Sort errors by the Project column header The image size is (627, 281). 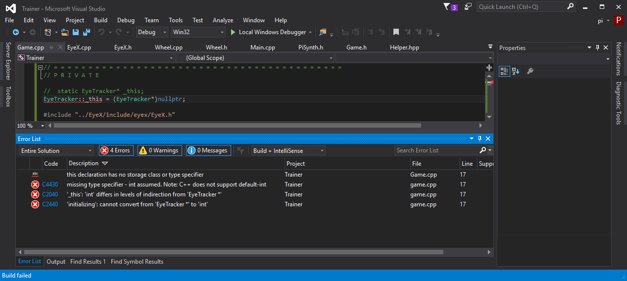346,163
